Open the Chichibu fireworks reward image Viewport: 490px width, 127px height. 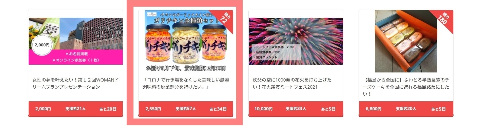(x=296, y=41)
